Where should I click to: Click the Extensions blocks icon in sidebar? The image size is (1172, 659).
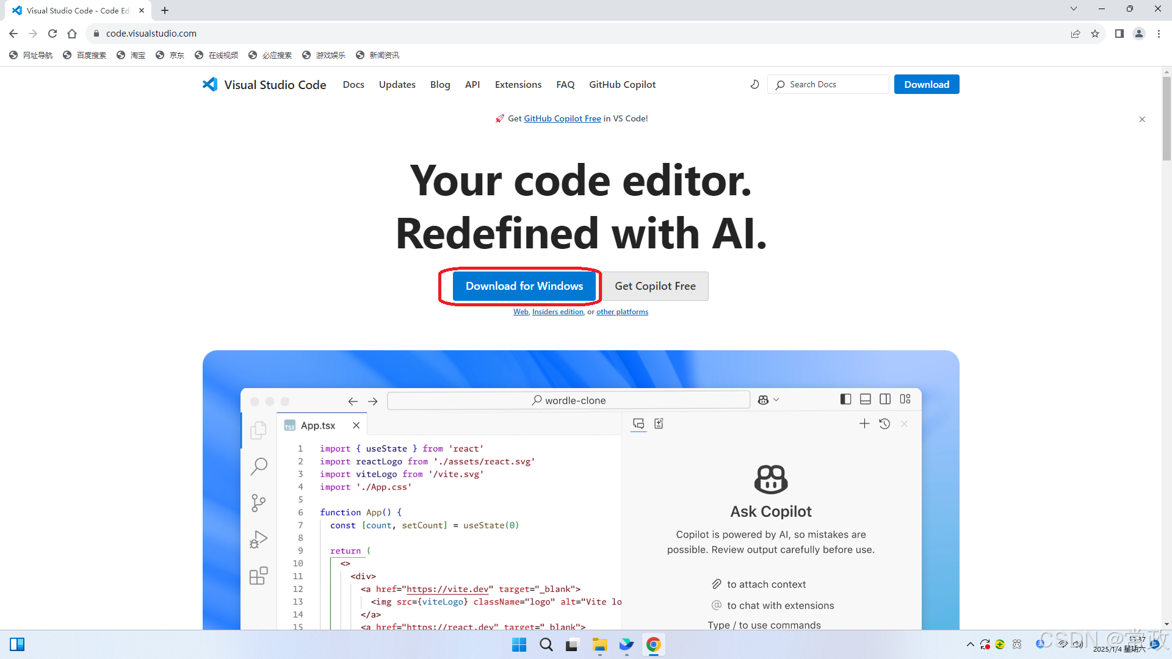point(259,576)
